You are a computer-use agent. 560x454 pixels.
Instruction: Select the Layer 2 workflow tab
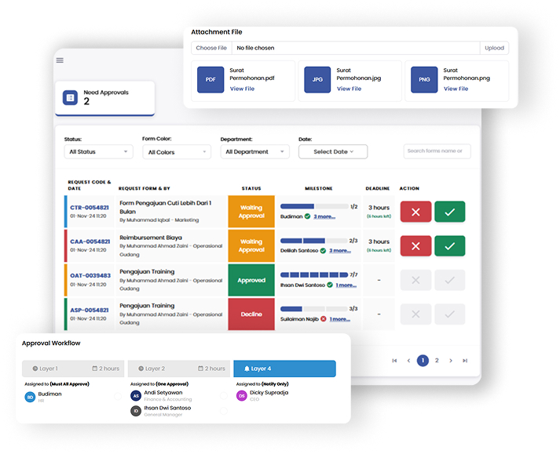[x=179, y=369]
